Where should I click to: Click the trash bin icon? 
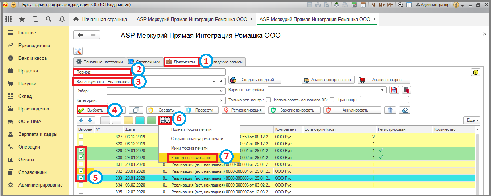(390, 110)
